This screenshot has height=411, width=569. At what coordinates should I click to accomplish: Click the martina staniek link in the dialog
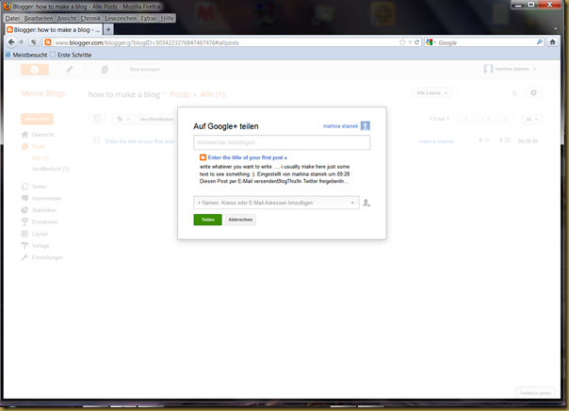tap(340, 126)
